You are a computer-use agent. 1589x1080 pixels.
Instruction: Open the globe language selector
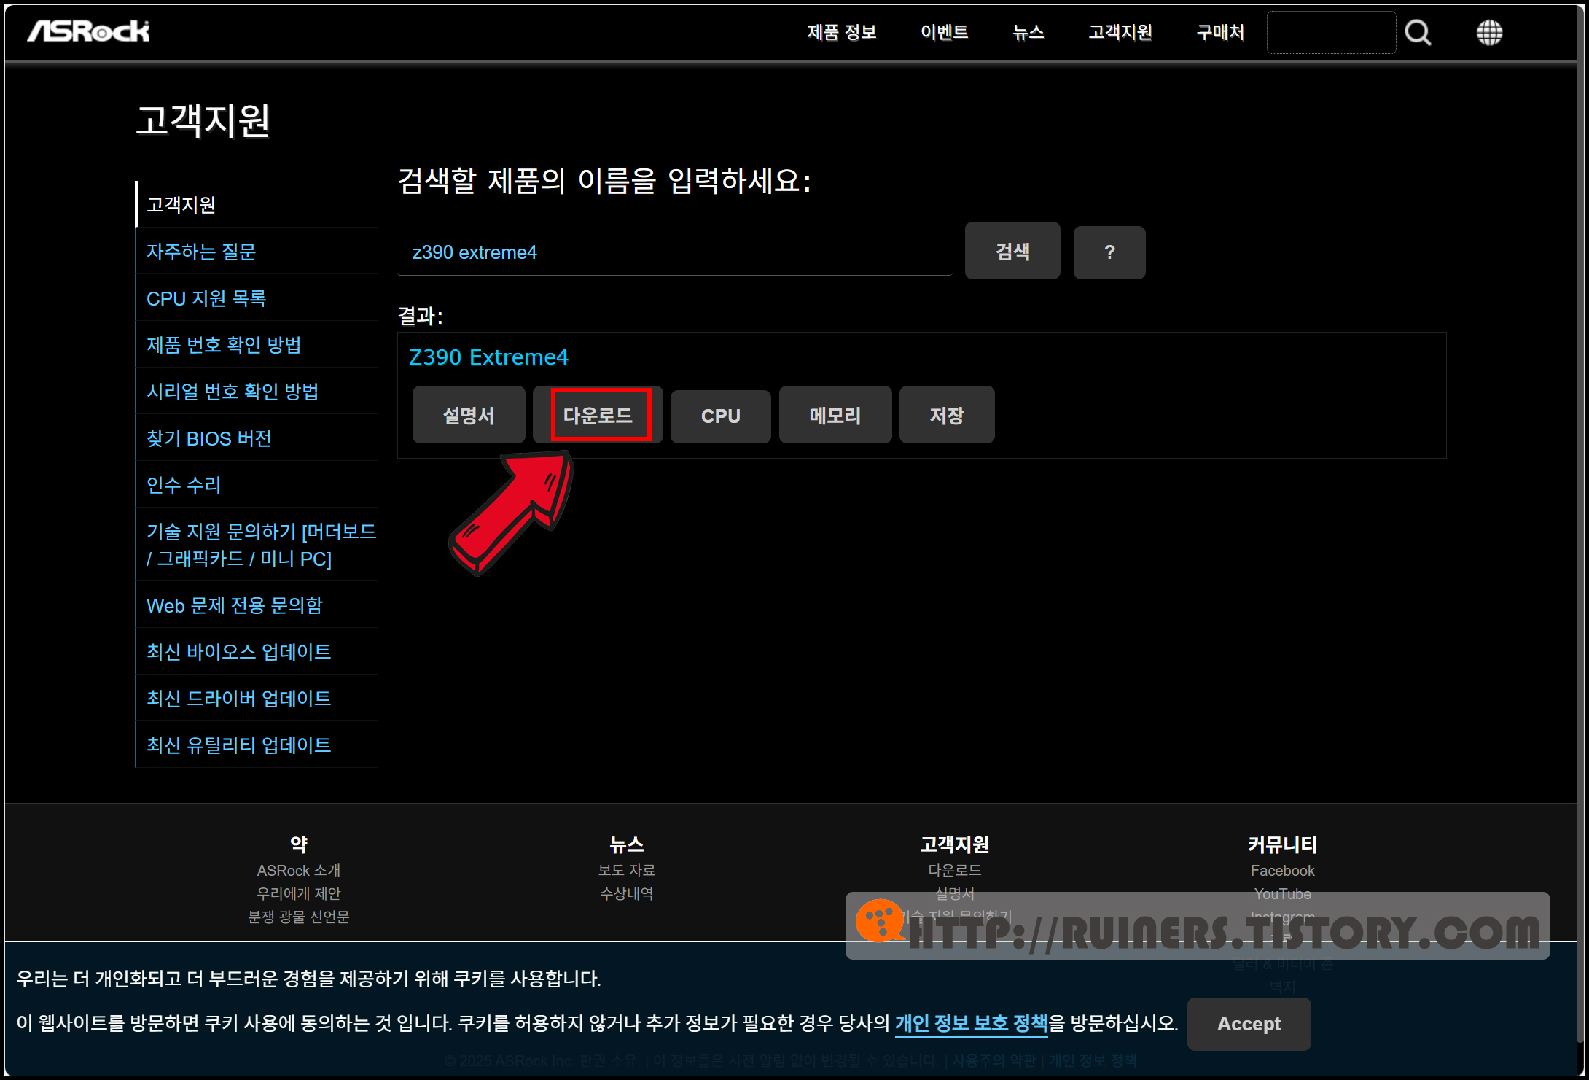pos(1489,32)
